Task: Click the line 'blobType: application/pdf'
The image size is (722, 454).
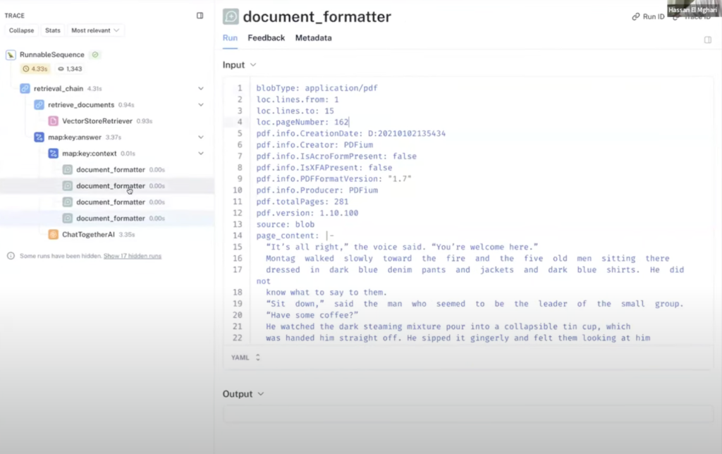Action: coord(317,88)
